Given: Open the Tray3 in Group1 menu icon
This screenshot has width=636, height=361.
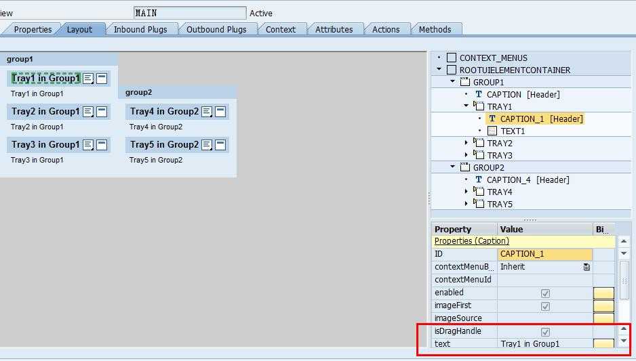Looking at the screenshot, I should (88, 145).
